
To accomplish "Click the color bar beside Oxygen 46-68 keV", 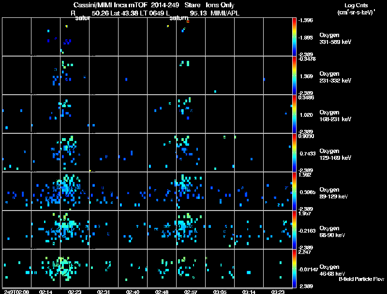I will [x=294, y=268].
